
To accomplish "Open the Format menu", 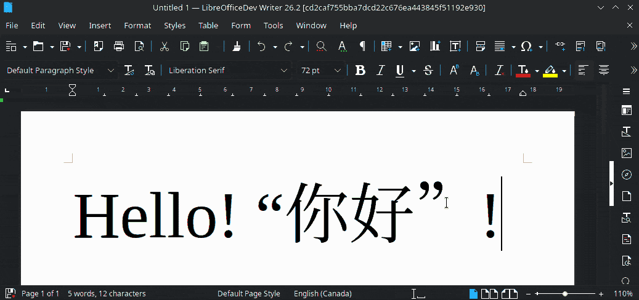I will pyautogui.click(x=137, y=25).
